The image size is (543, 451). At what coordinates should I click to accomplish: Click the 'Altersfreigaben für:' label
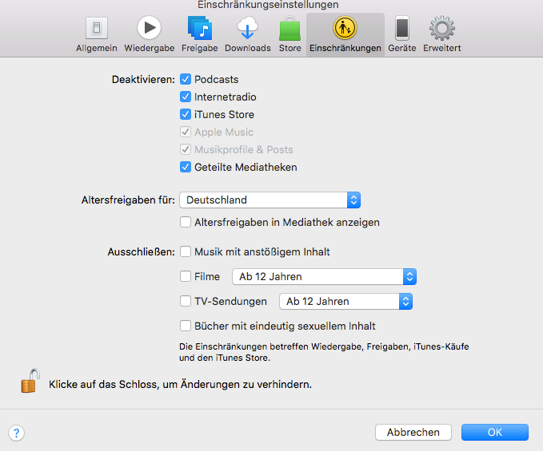[x=128, y=200]
